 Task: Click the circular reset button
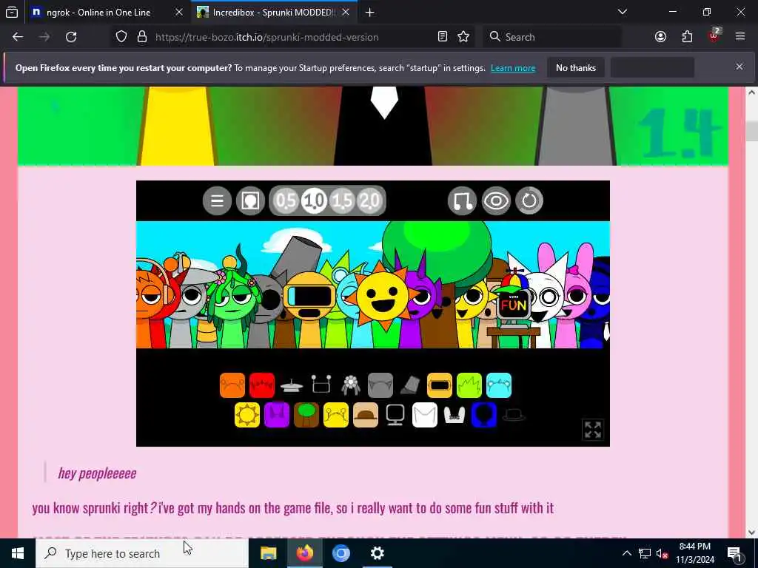tap(529, 200)
